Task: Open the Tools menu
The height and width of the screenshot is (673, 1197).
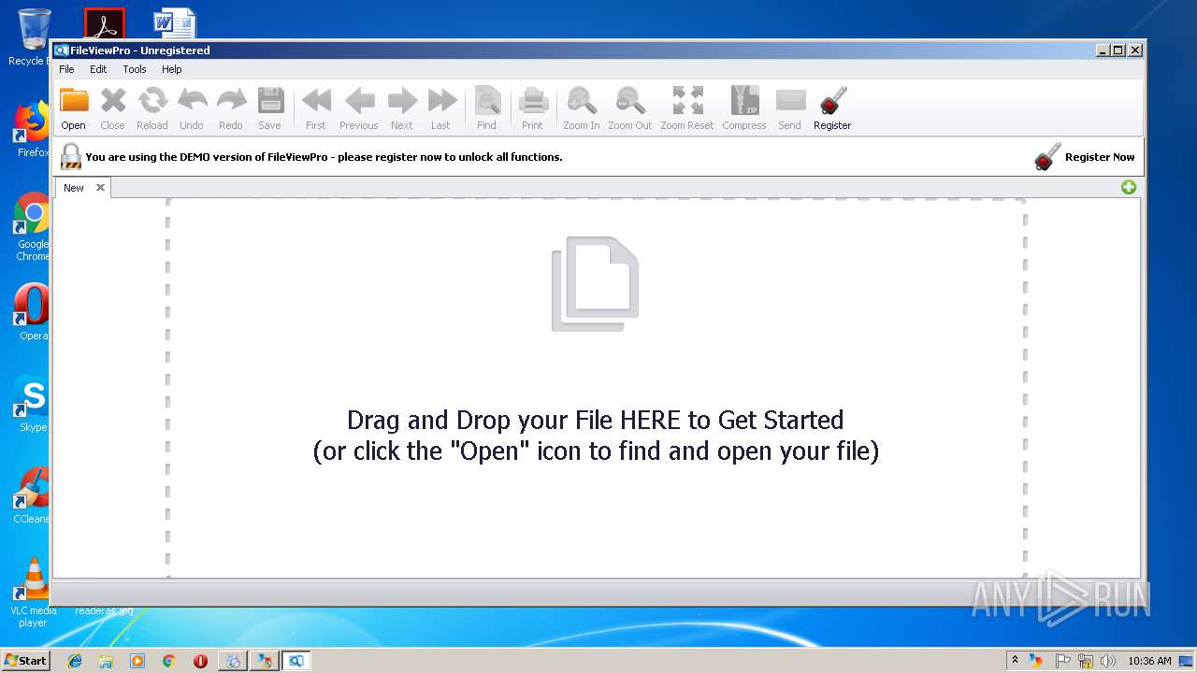Action: click(x=135, y=69)
